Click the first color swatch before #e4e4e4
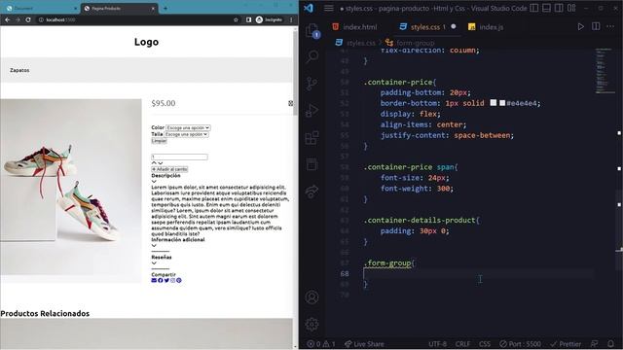The image size is (623, 350). coord(494,103)
